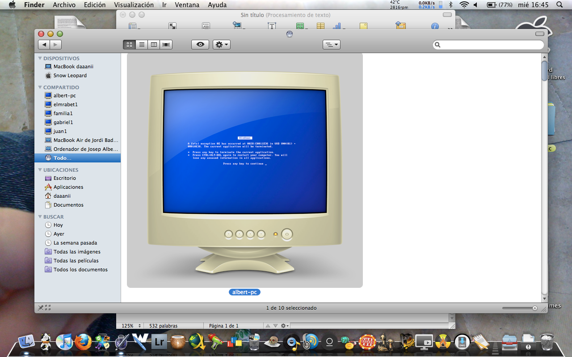Screen dimensions: 572x357
Task: Collapse the BUSCAR sidebar section
Action: pyautogui.click(x=40, y=217)
